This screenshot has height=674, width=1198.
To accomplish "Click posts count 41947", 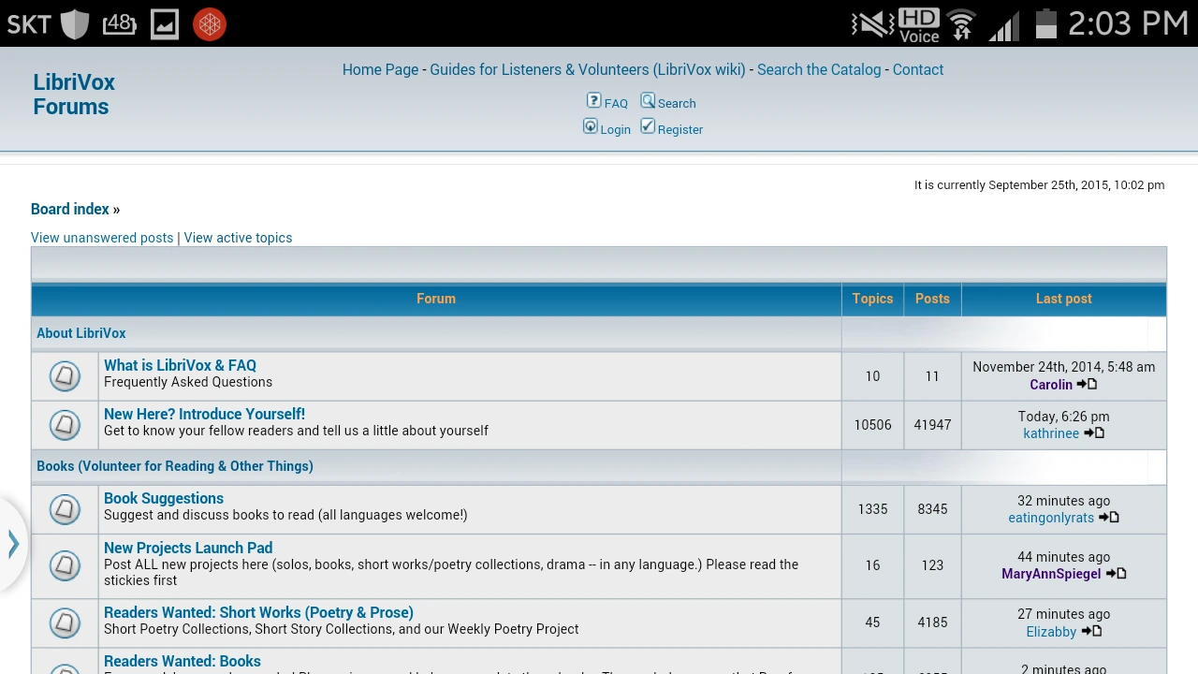I will [932, 425].
